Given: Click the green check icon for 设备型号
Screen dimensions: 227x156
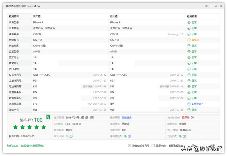Looking at the screenshot, I should tap(189, 22).
